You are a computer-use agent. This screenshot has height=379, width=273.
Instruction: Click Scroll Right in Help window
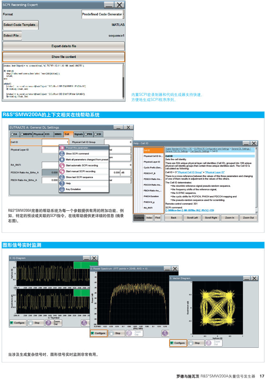[x=211, y=218]
